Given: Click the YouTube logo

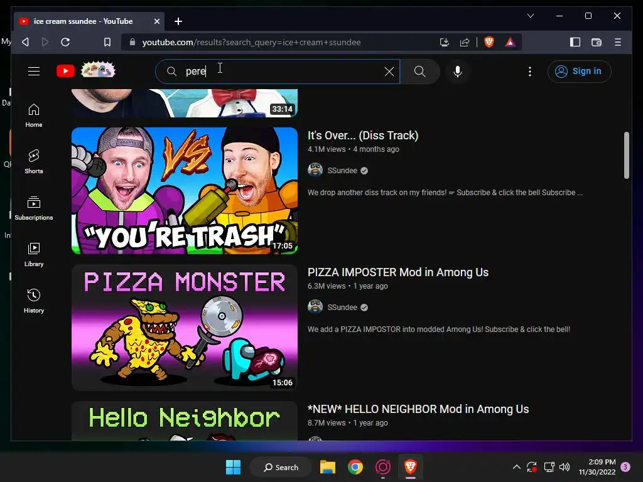Looking at the screenshot, I should (65, 71).
